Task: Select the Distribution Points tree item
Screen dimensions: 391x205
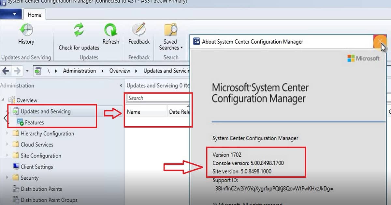Action: click(41, 189)
